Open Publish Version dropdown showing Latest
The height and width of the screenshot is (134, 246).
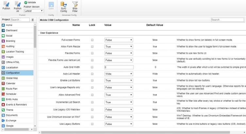point(34,11)
